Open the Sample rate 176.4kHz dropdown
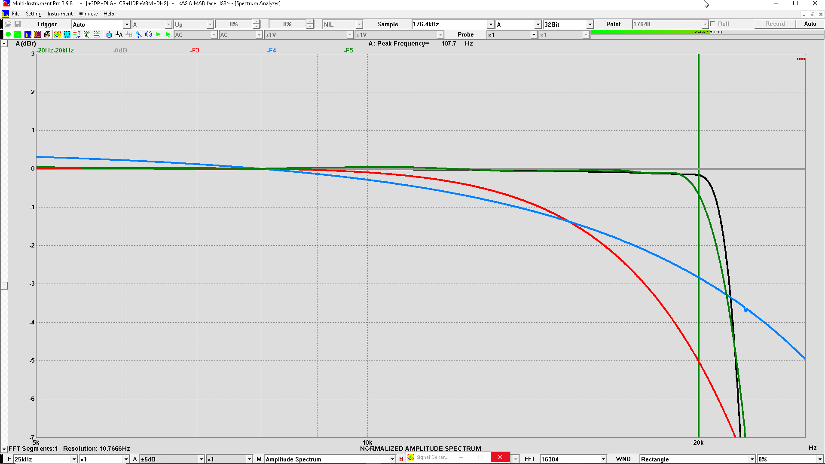The height and width of the screenshot is (464, 825). coord(452,24)
